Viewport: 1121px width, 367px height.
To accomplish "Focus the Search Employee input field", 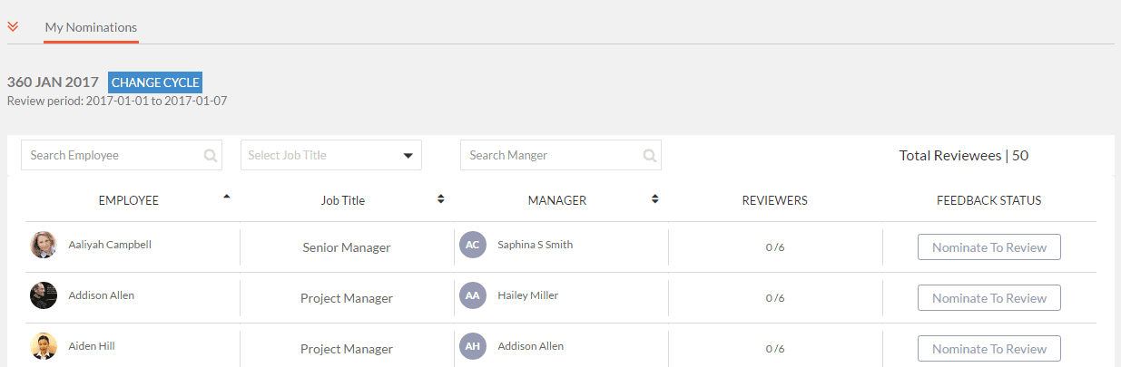I will click(122, 155).
